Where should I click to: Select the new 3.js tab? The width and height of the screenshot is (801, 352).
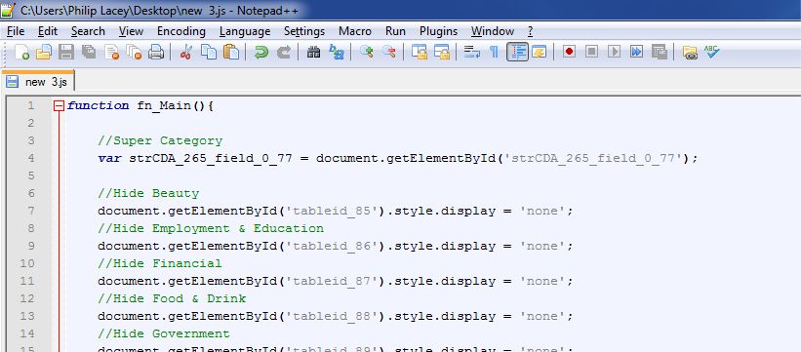click(x=38, y=82)
